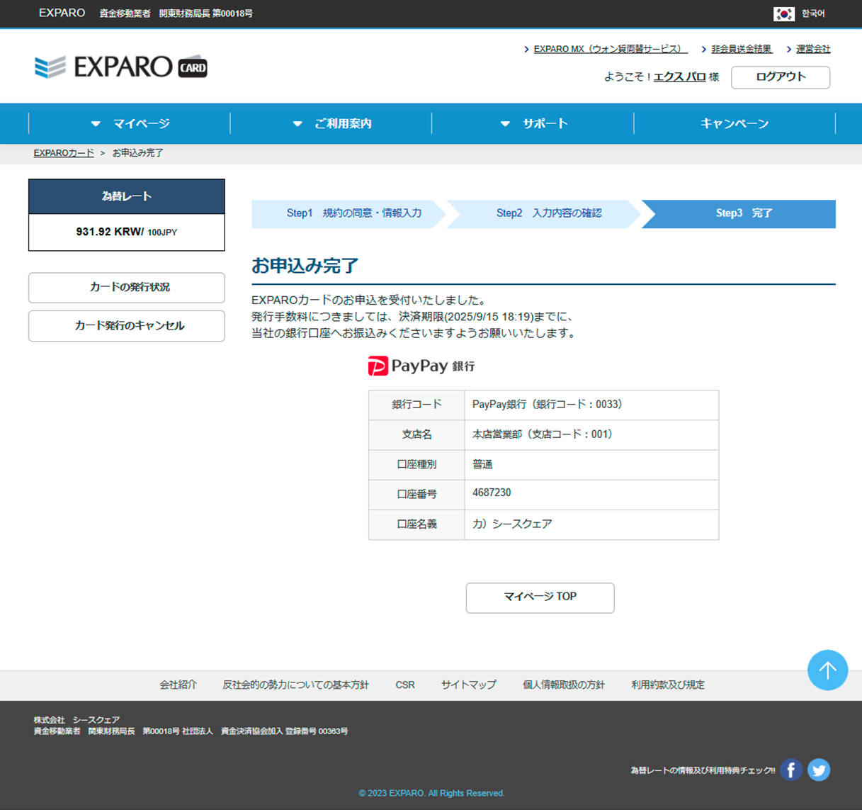Click EXPAROカード breadcrumb link
Viewport: 862px width, 810px height.
tap(64, 153)
